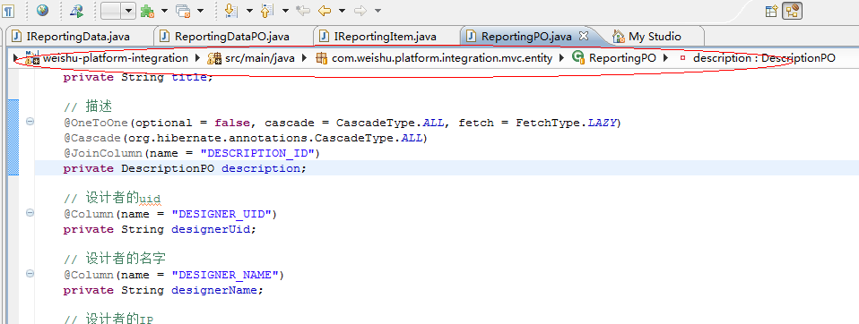Go to Next Annotation down-arrow icon
This screenshot has height=324, width=859.
230,11
